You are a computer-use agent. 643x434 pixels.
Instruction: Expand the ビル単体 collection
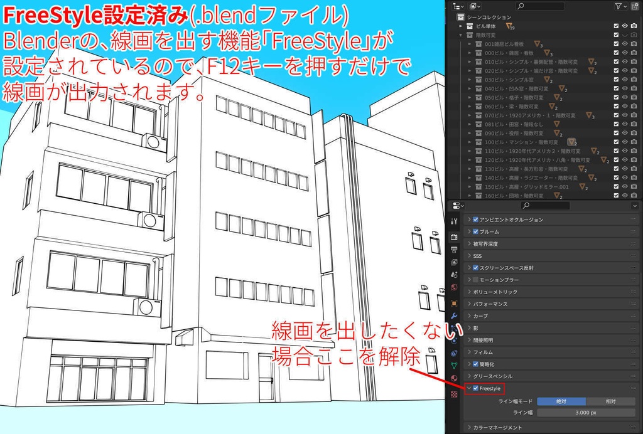point(460,26)
